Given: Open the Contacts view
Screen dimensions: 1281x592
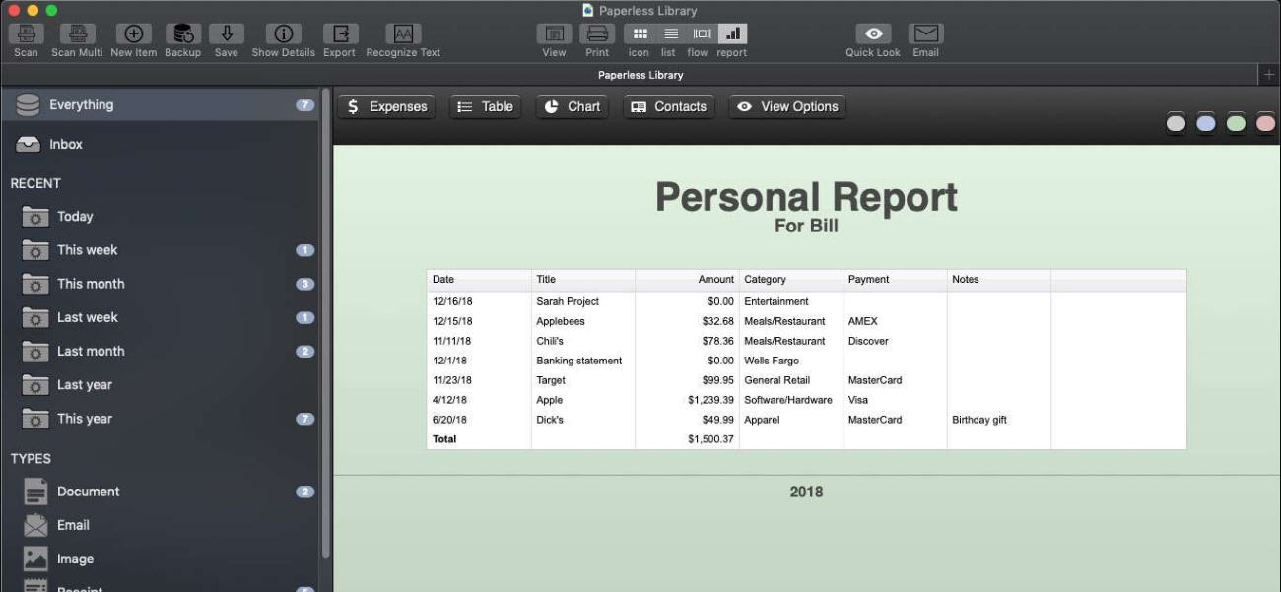Looking at the screenshot, I should [668, 105].
